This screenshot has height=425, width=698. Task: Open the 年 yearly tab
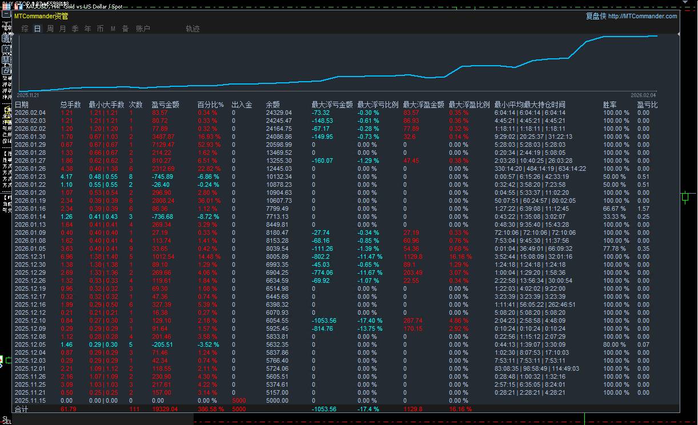click(x=87, y=29)
